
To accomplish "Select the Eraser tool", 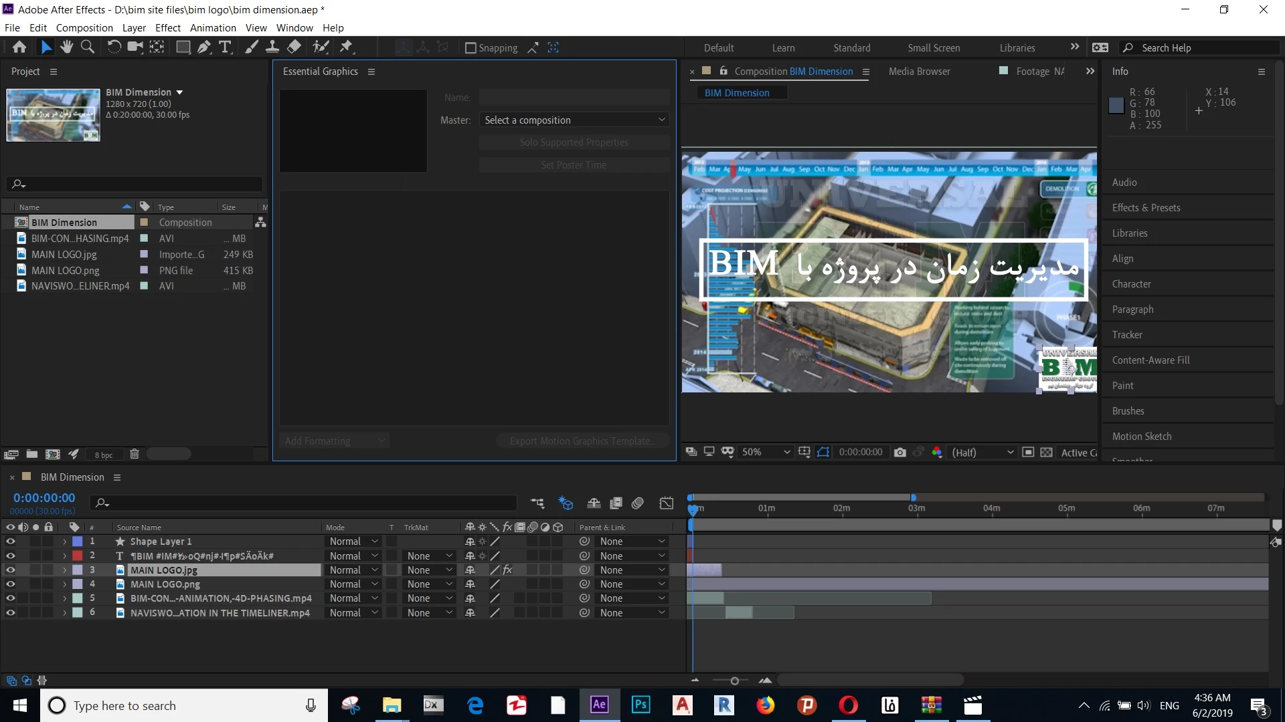I will tap(294, 47).
